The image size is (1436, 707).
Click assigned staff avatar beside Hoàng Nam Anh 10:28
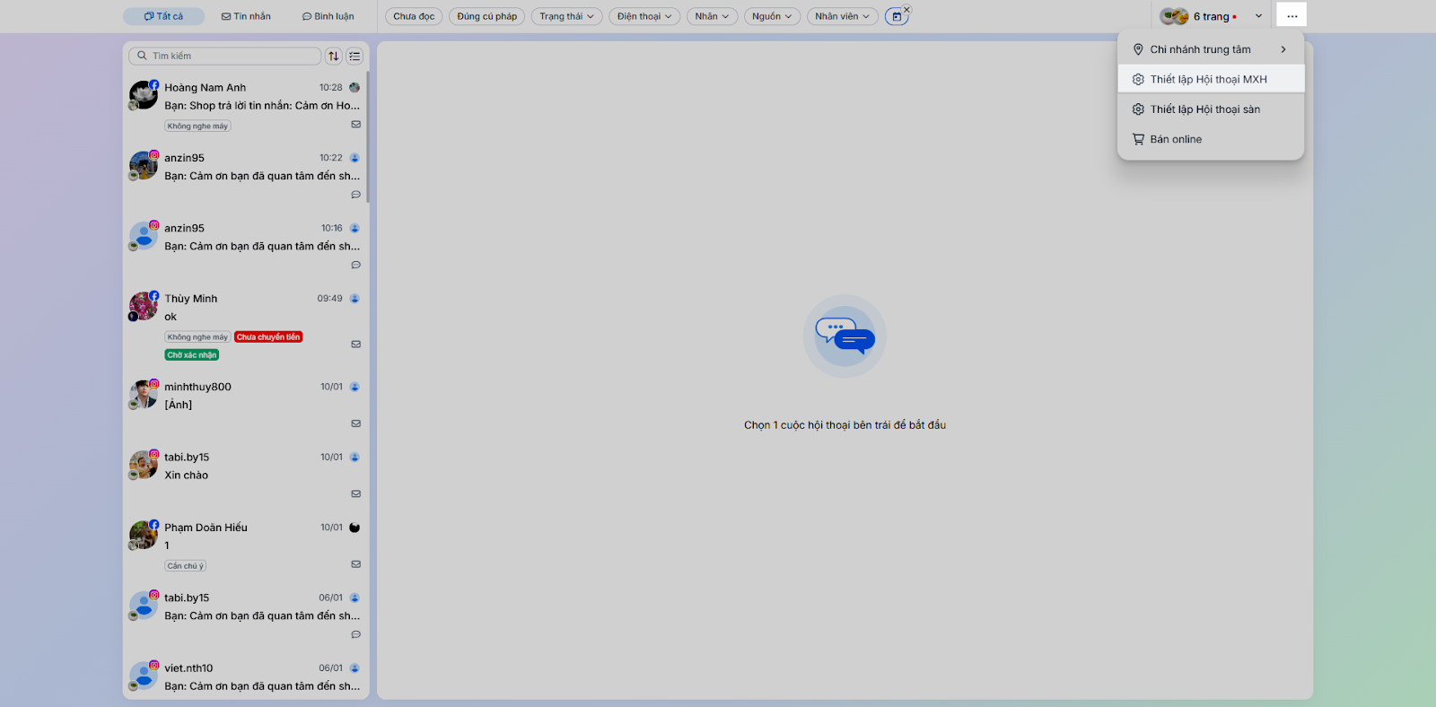click(355, 88)
